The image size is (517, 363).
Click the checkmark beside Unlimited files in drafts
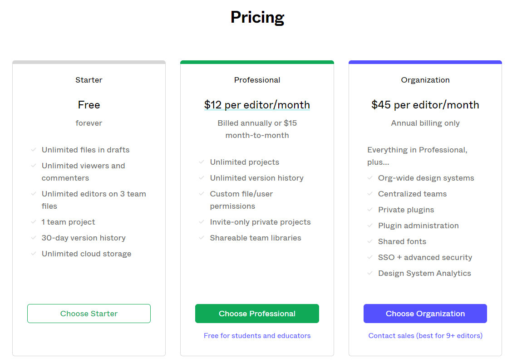coord(34,150)
